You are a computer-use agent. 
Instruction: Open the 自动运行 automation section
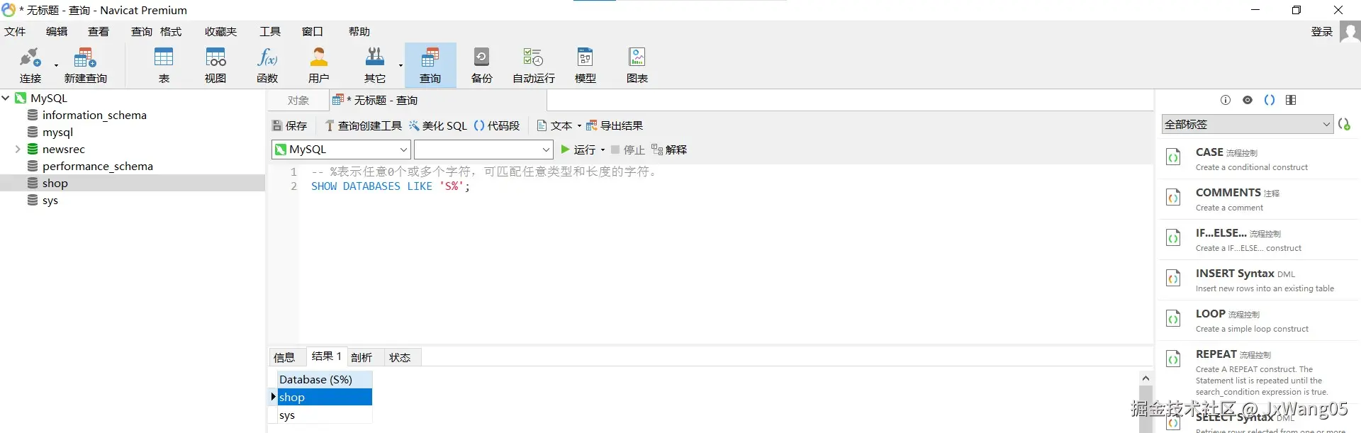(534, 65)
